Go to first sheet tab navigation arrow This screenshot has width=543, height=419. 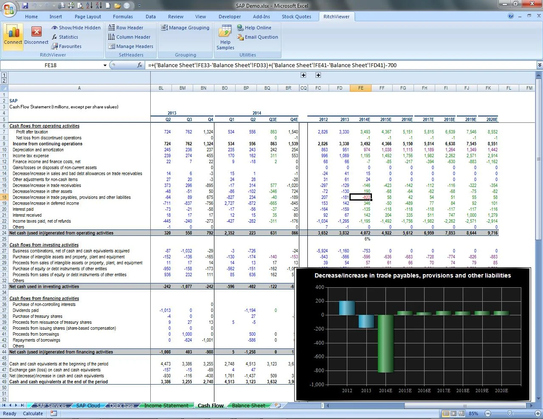tap(4, 405)
